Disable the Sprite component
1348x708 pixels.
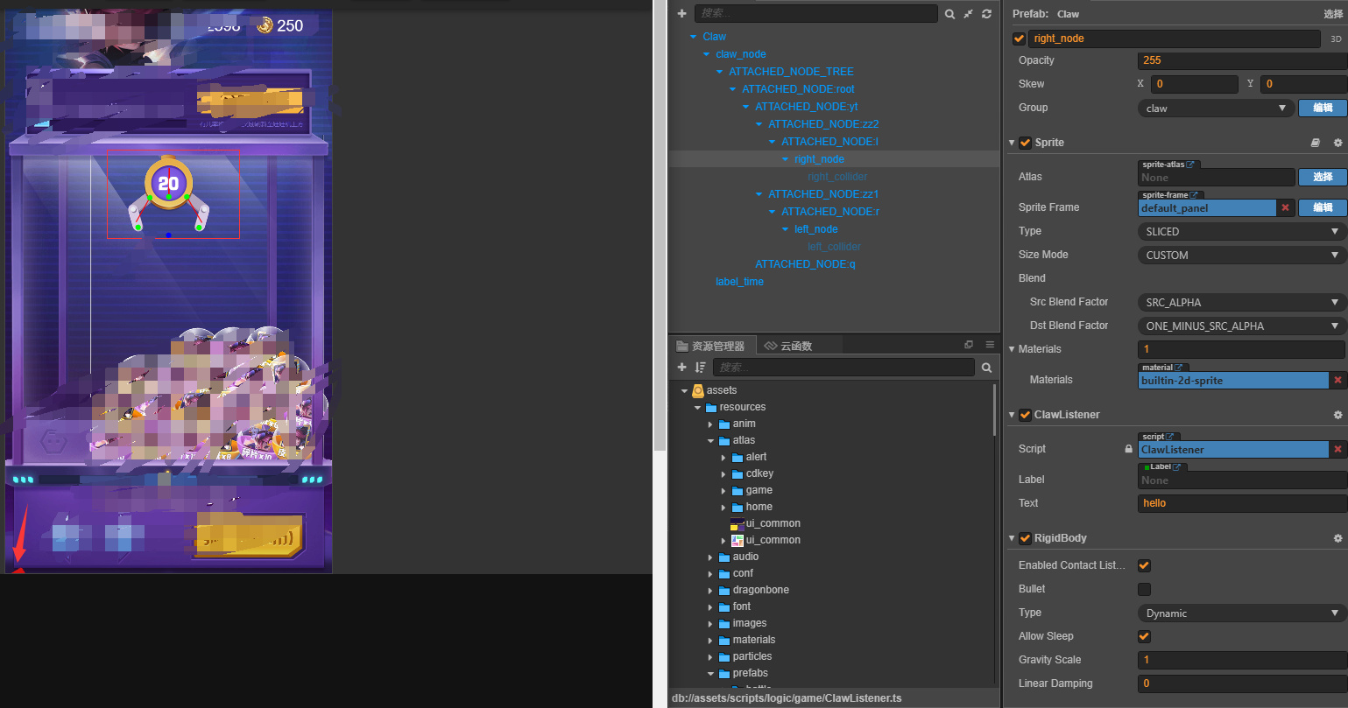1025,143
